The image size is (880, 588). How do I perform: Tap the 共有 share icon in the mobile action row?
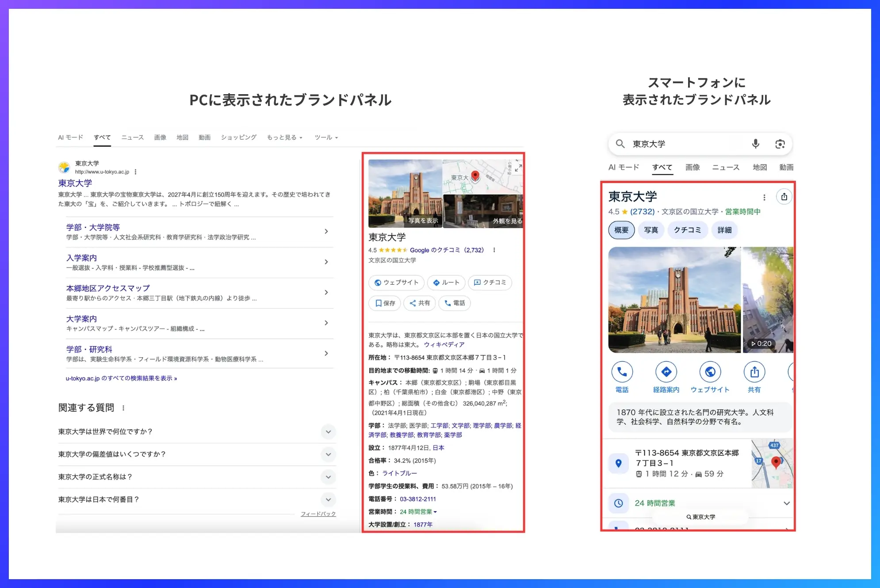[x=754, y=373]
